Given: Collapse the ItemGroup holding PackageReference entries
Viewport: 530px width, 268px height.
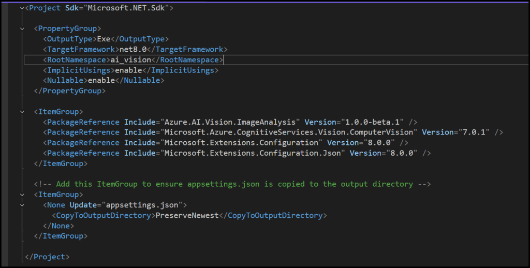Looking at the screenshot, I should [x=22, y=112].
